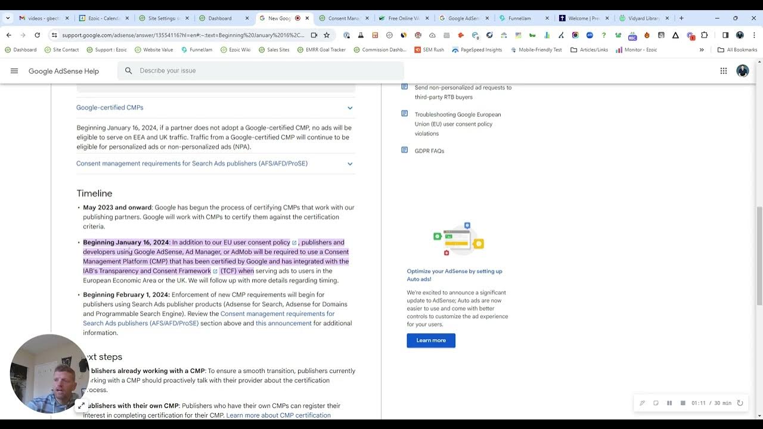Restart the recording with circular arrow

(x=740, y=403)
